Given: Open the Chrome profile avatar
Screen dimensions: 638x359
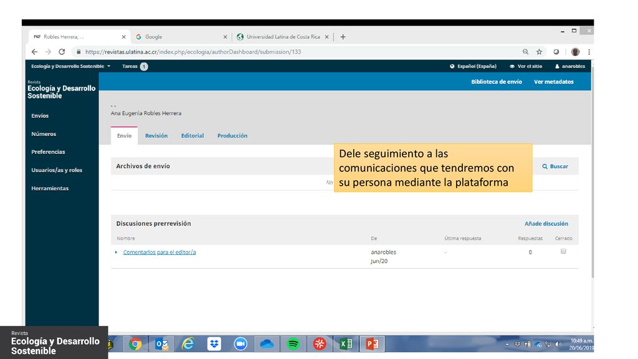Looking at the screenshot, I should click(575, 52).
